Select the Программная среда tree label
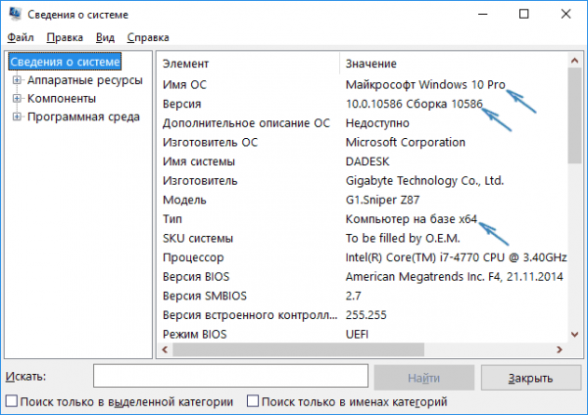The width and height of the screenshot is (588, 415). 83,116
